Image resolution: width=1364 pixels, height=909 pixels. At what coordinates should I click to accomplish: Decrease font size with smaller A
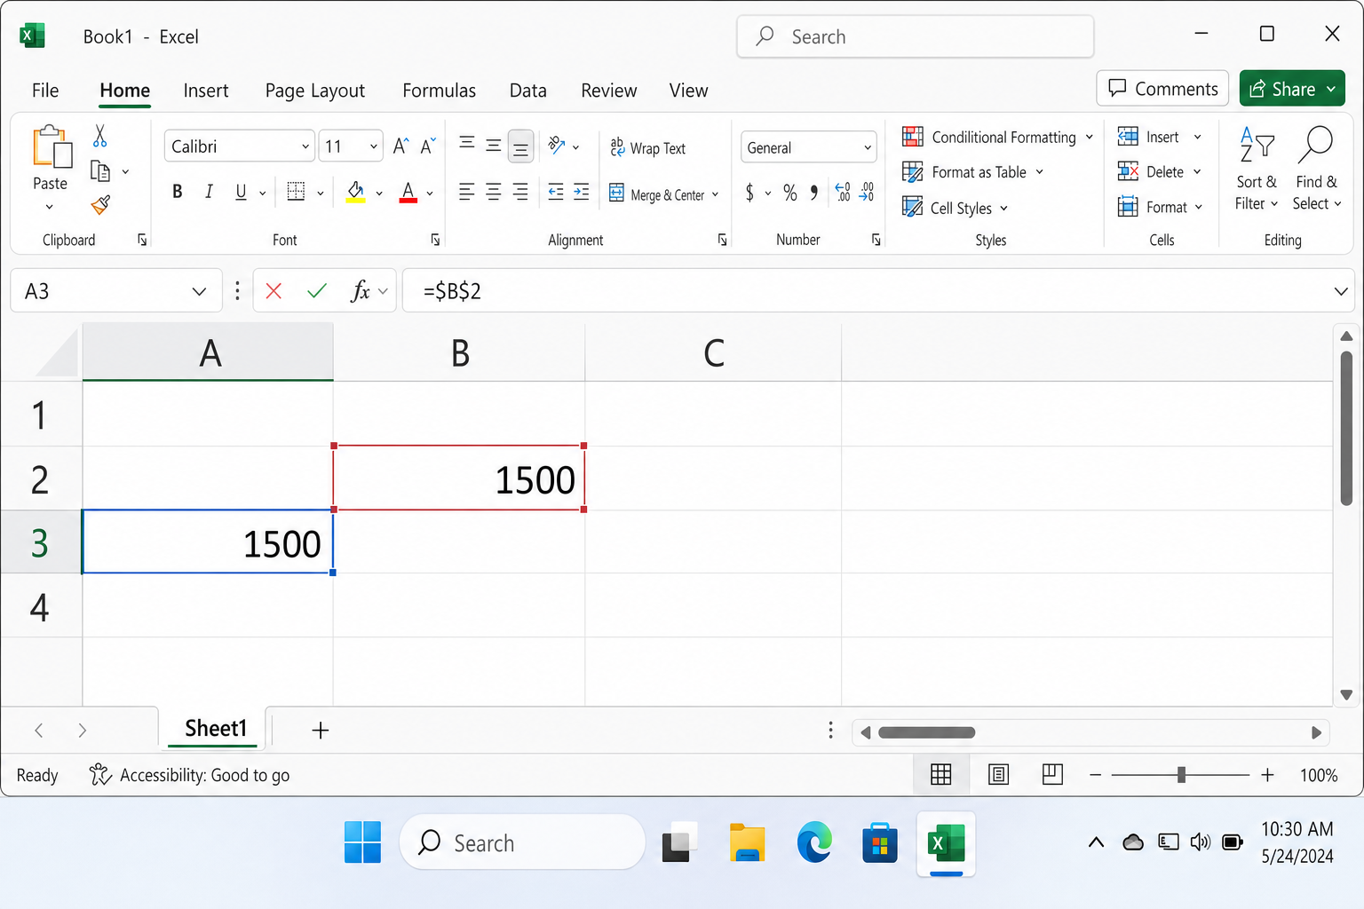[428, 146]
